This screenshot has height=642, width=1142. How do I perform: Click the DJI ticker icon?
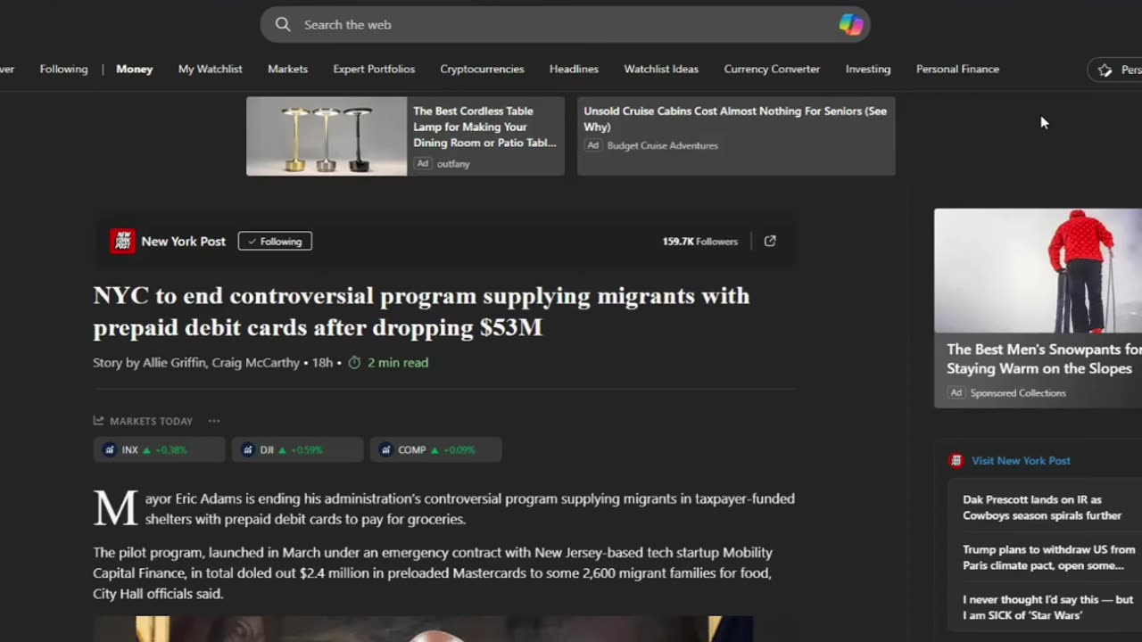tap(248, 450)
